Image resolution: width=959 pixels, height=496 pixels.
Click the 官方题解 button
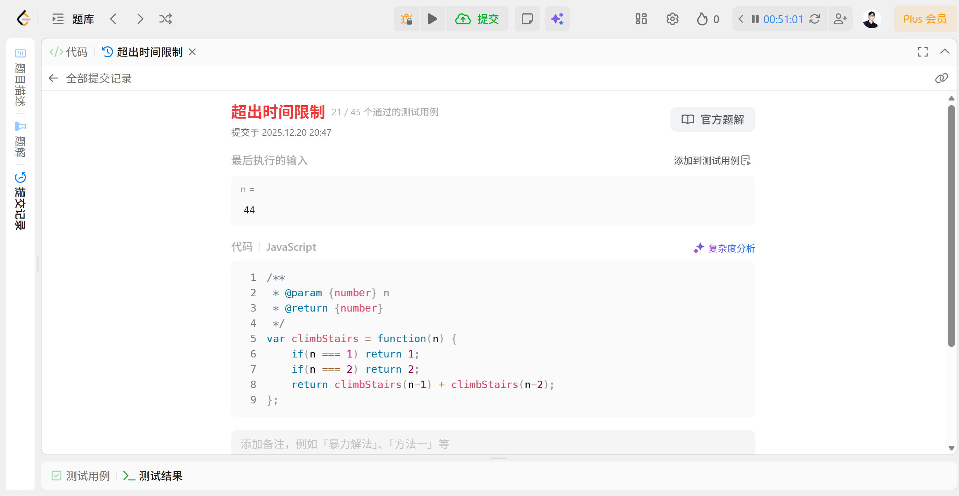click(x=713, y=119)
